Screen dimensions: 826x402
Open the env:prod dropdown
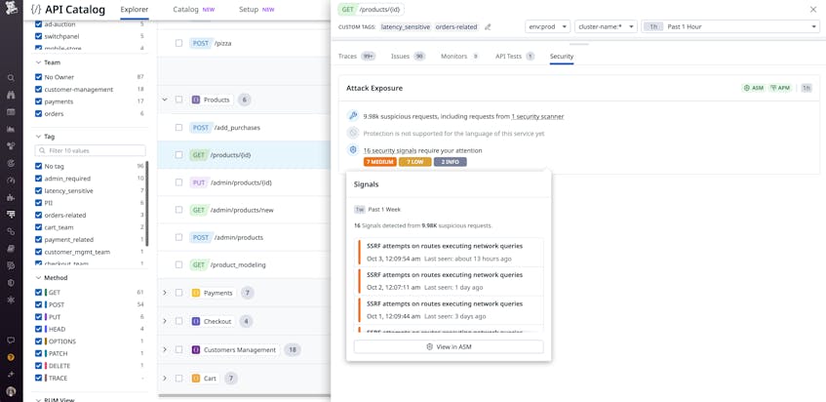[548, 26]
